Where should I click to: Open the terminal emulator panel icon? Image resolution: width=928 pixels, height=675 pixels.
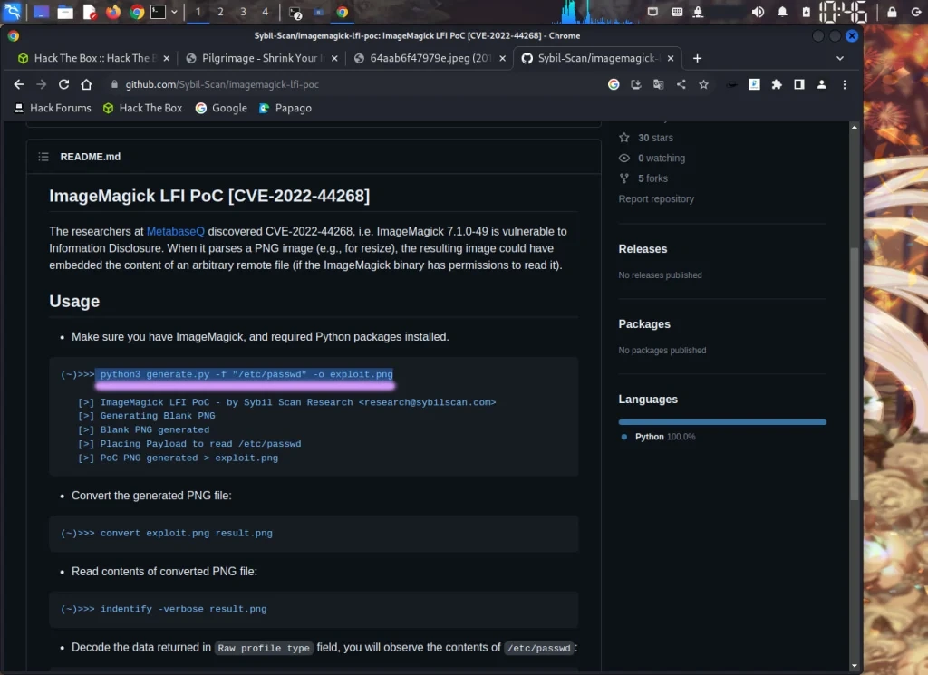[x=158, y=12]
